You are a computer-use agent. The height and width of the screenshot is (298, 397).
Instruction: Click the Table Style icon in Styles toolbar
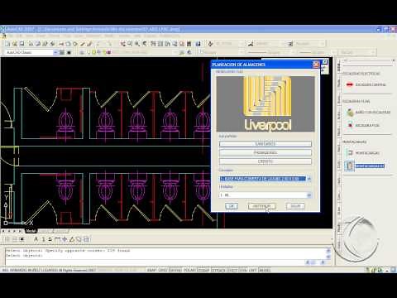(290, 44)
